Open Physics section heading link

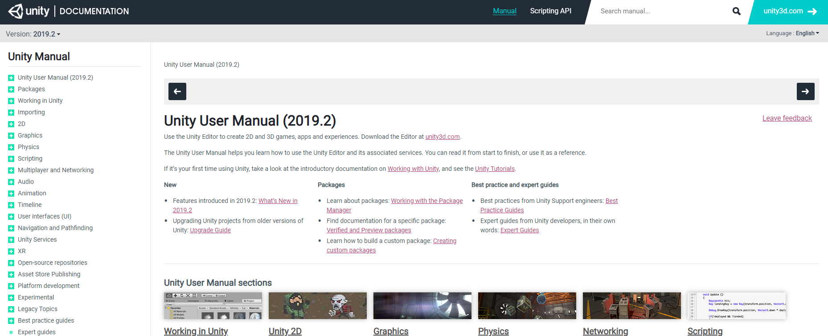(493, 331)
